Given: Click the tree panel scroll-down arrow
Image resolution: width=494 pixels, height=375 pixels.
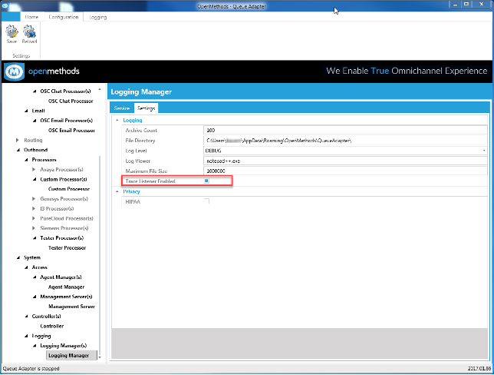Looking at the screenshot, I should pos(100,357).
